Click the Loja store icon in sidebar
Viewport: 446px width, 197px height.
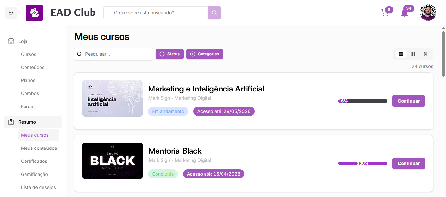click(11, 41)
